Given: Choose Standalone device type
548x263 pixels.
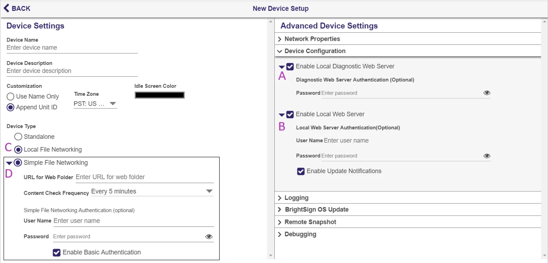Looking at the screenshot, I should tap(18, 137).
